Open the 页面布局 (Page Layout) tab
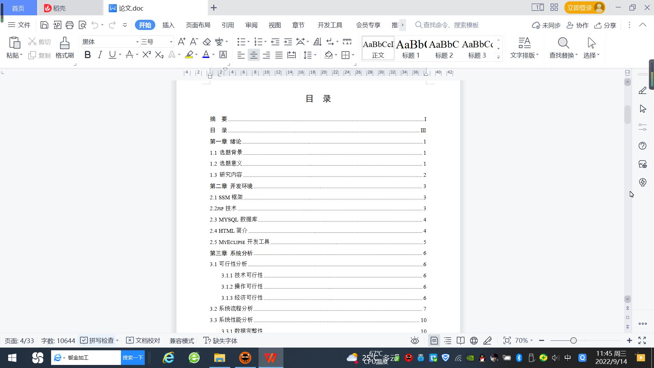Viewport: 654px width, 368px height. [x=198, y=25]
